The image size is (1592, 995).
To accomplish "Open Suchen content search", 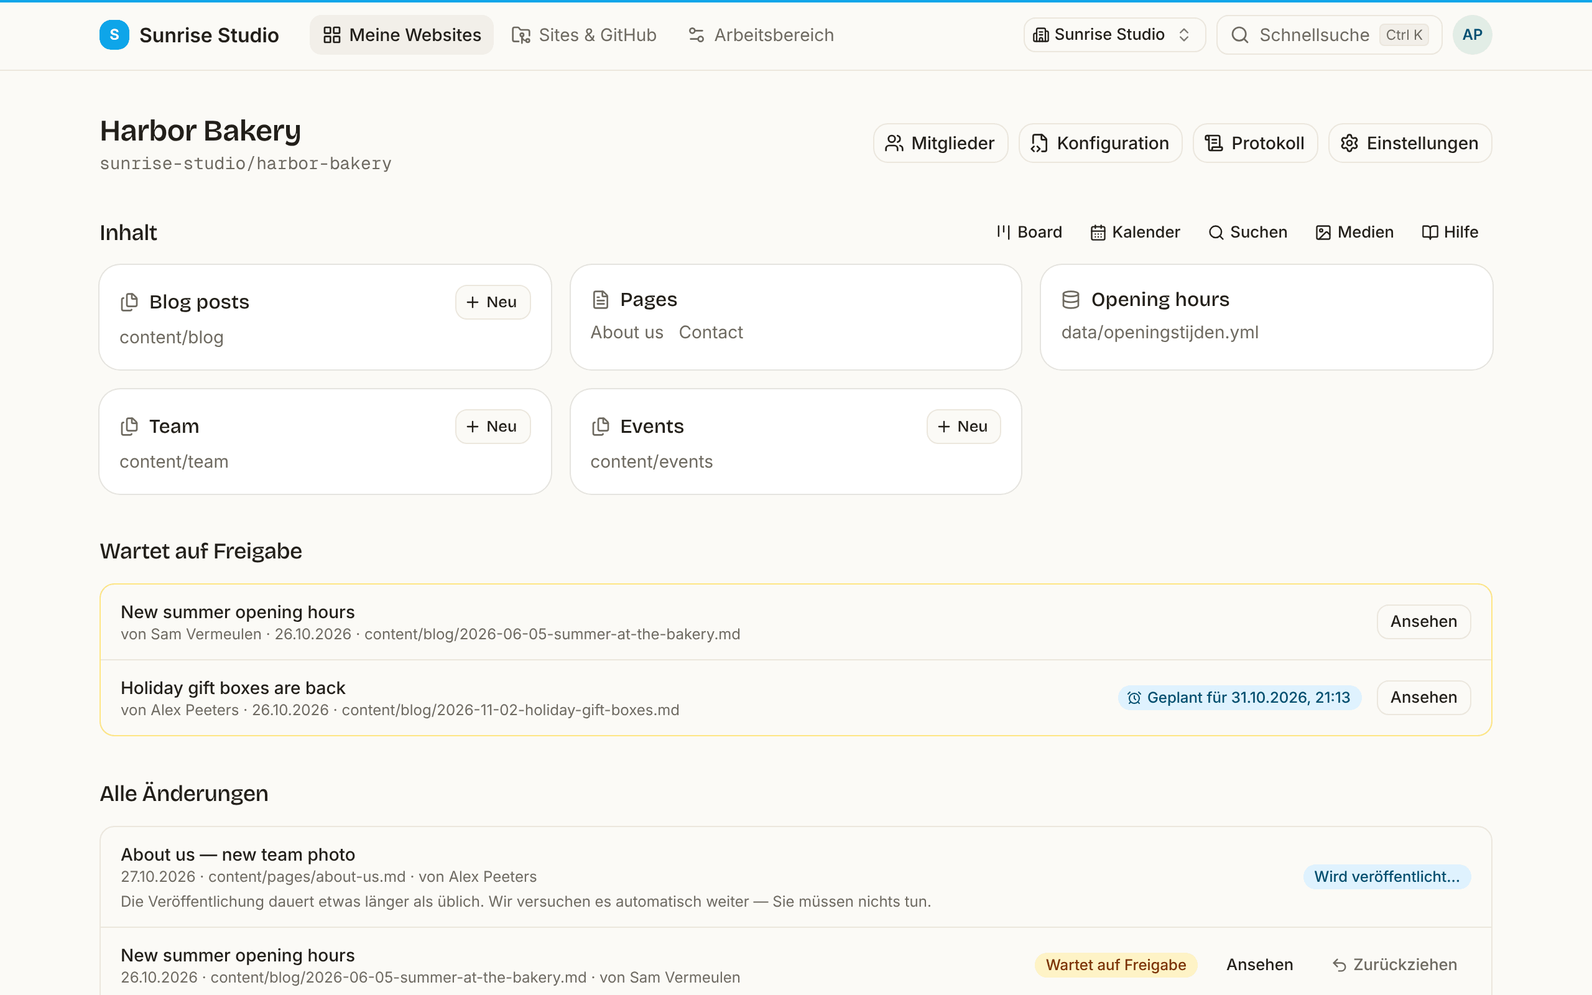I will [1247, 233].
